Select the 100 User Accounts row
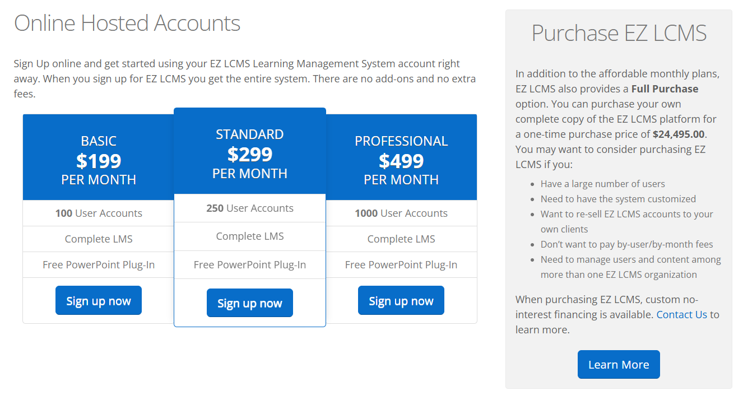This screenshot has height=400, width=743. pos(98,213)
